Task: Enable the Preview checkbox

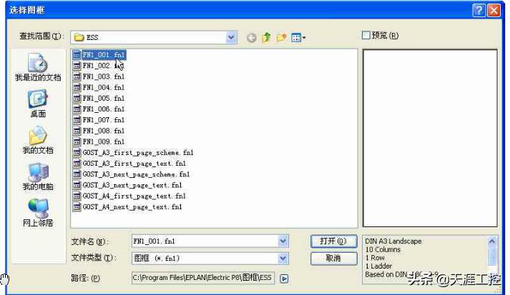Action: pos(366,35)
